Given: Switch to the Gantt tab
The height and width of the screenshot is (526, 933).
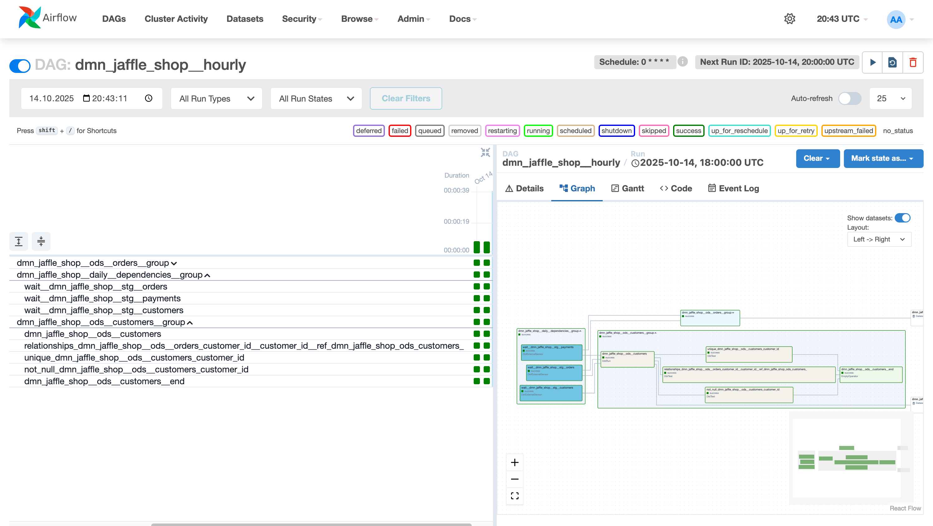Looking at the screenshot, I should (628, 189).
